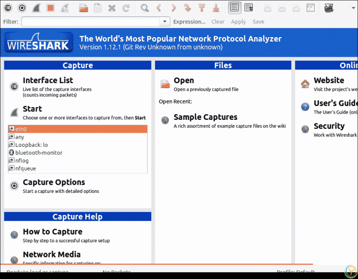Screen dimensions: 358x279
Task: Open the How to Capture help link
Action: tap(52, 232)
